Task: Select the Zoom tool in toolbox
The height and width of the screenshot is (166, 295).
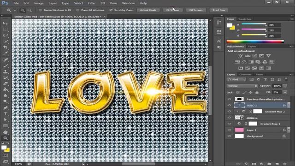Action: tap(5, 138)
